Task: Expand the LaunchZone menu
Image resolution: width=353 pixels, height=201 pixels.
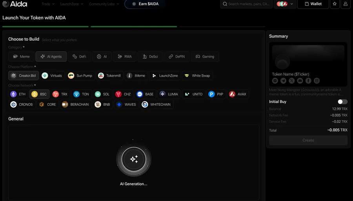Action: tap(72, 4)
